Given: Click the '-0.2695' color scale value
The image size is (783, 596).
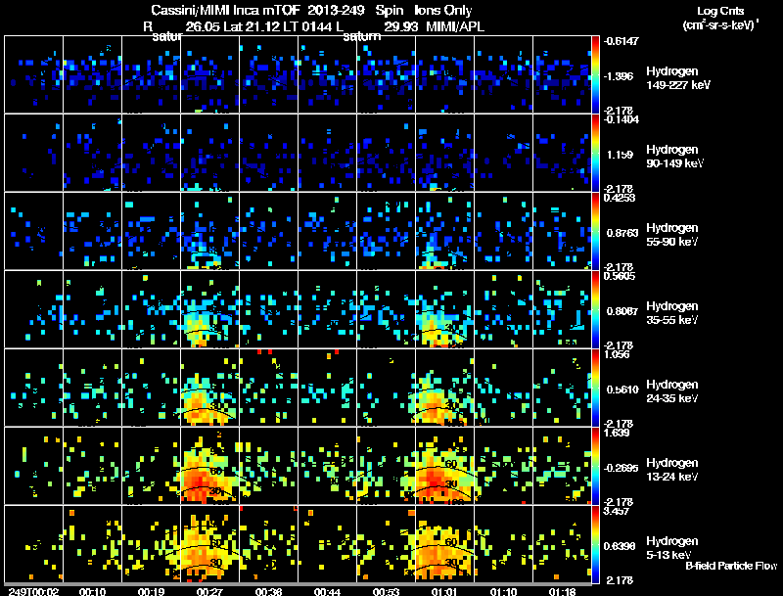Looking at the screenshot, I should (x=621, y=468).
